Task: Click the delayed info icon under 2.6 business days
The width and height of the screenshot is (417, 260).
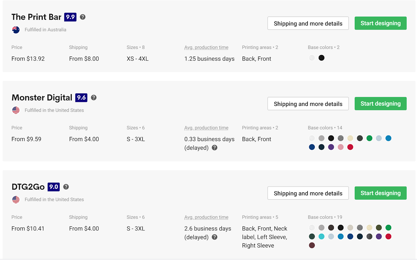Action: pos(214,237)
